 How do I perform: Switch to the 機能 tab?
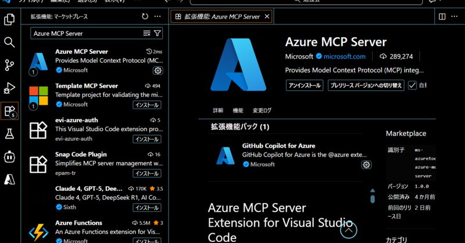coord(238,110)
